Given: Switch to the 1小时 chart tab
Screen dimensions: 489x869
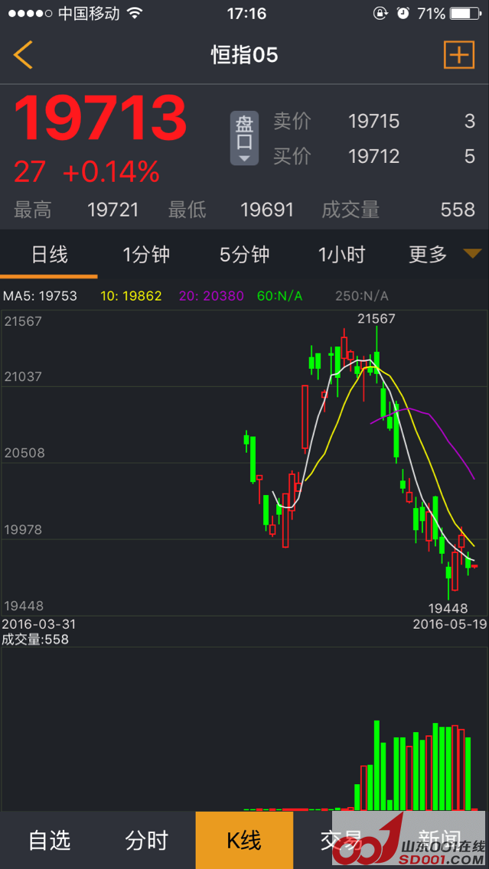Looking at the screenshot, I should [342, 254].
